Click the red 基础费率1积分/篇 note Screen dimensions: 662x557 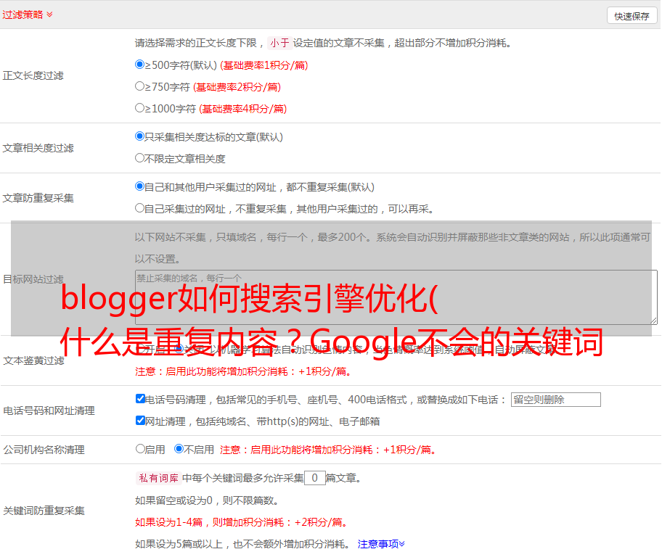pos(264,65)
